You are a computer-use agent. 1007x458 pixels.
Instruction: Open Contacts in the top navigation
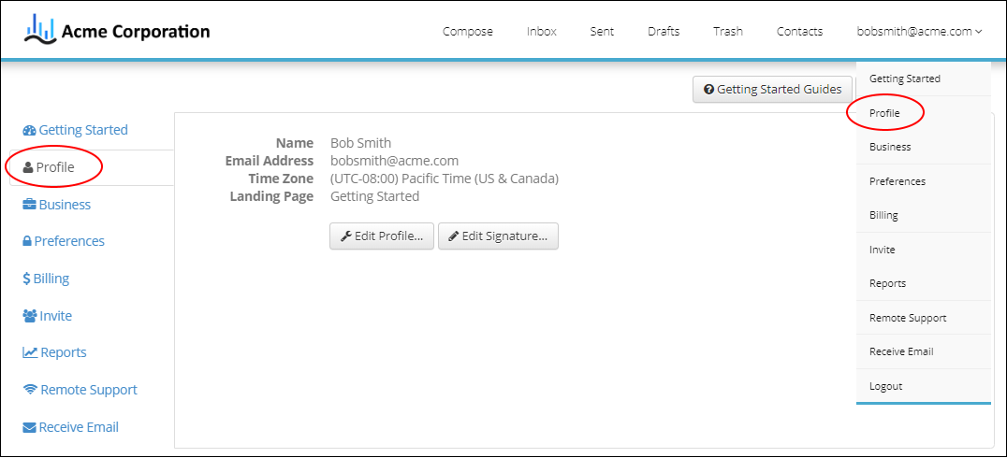point(799,32)
